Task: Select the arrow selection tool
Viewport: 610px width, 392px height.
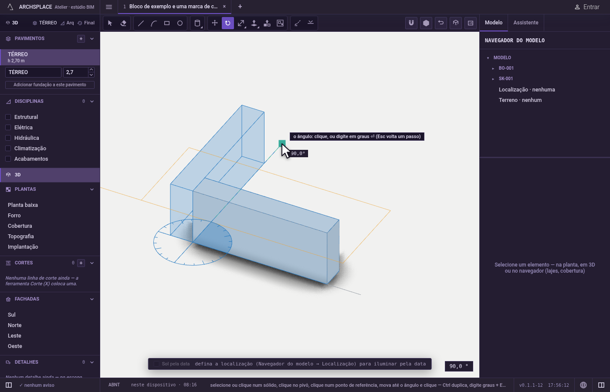Action: coord(110,23)
